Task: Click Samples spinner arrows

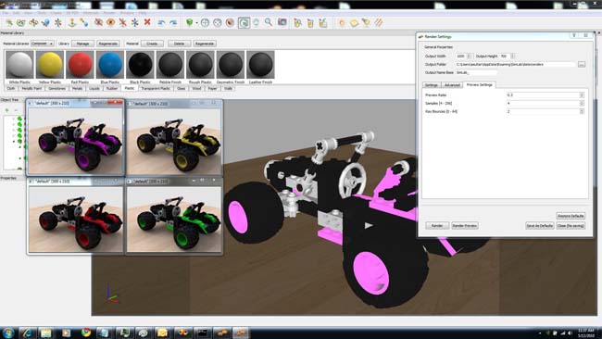Action: [582, 103]
